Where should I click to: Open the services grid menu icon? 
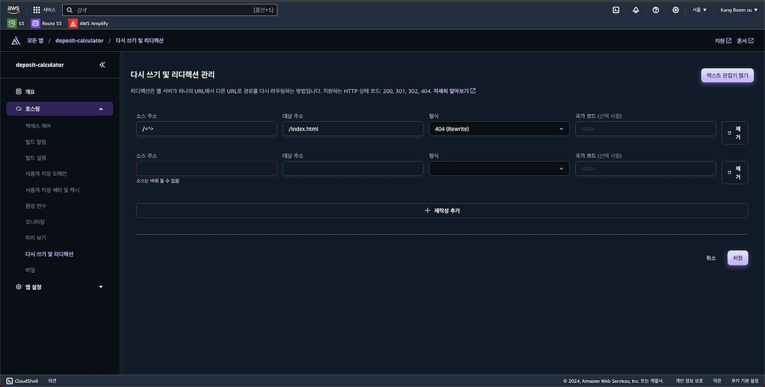coord(36,10)
